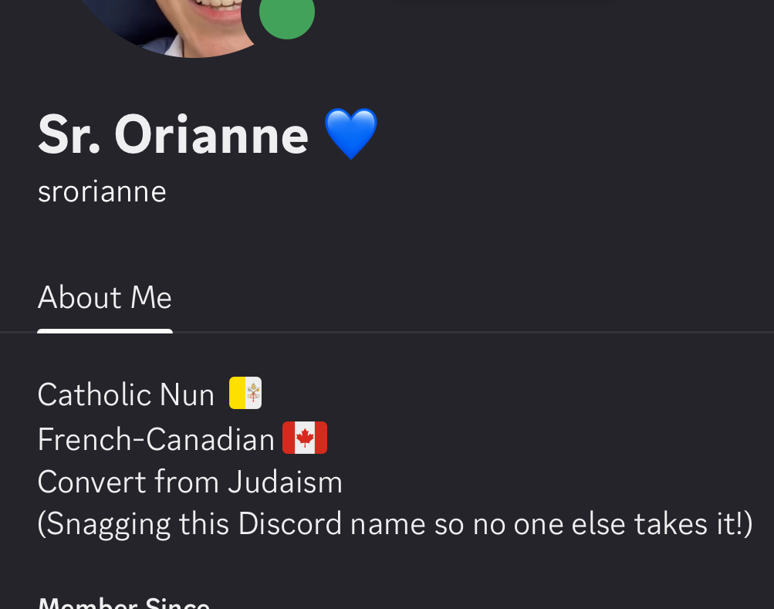Click the username srorianne

point(102,191)
